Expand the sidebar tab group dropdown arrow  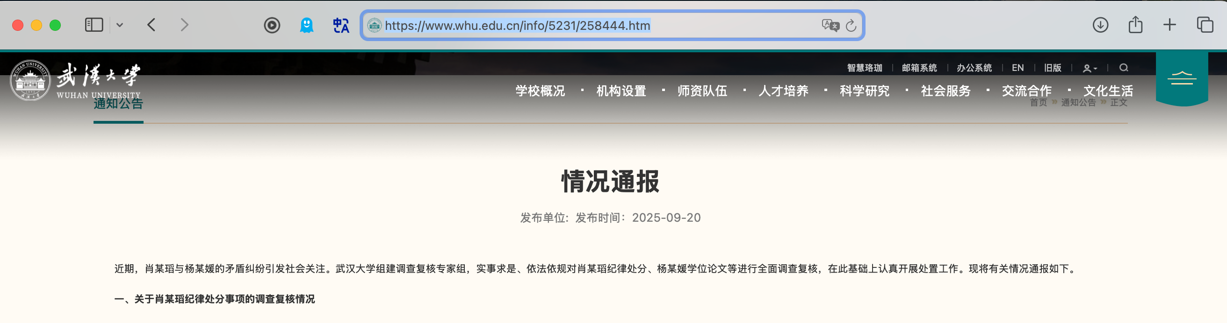120,25
